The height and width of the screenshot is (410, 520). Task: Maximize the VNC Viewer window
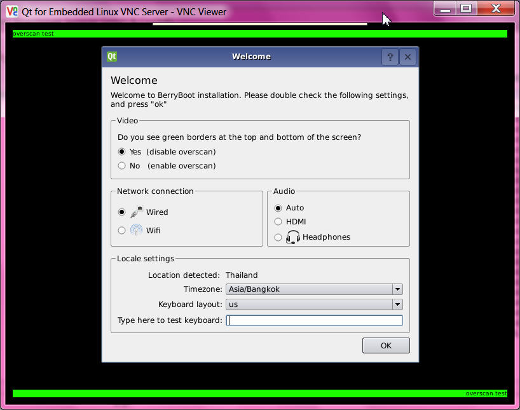[x=467, y=9]
